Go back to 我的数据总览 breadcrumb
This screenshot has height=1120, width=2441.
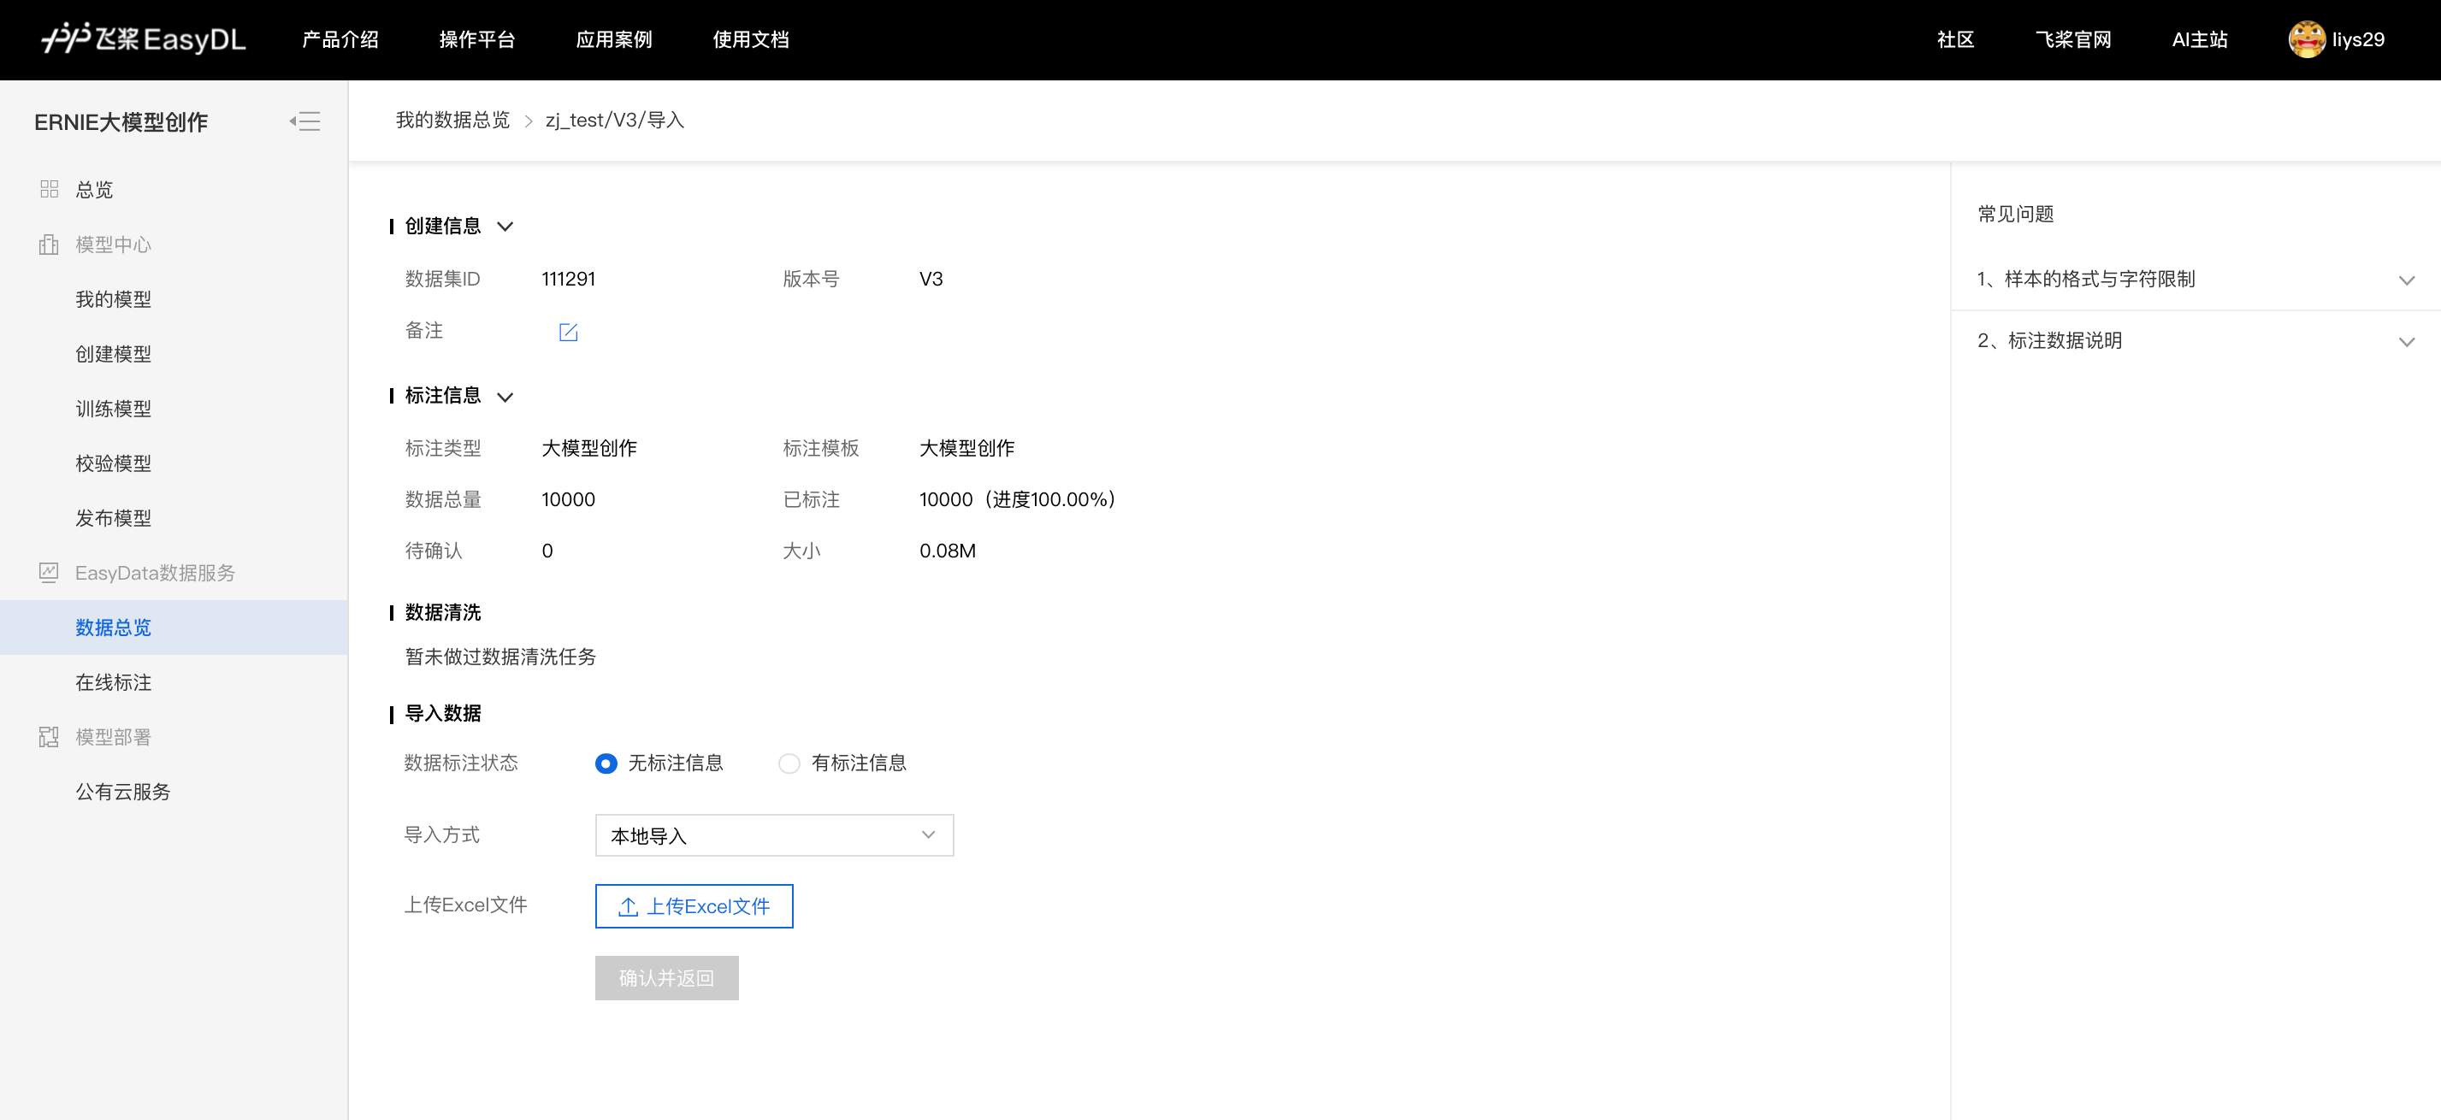pyautogui.click(x=452, y=121)
